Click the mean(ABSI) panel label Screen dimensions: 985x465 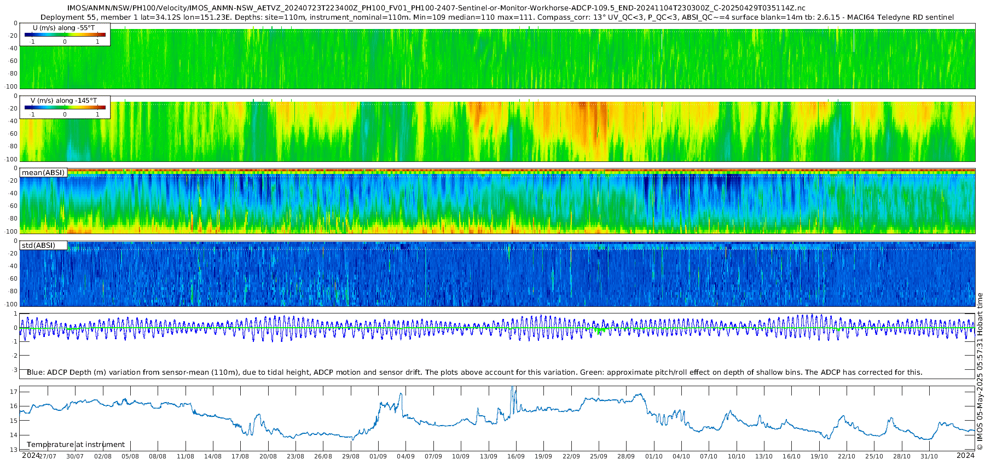43,172
